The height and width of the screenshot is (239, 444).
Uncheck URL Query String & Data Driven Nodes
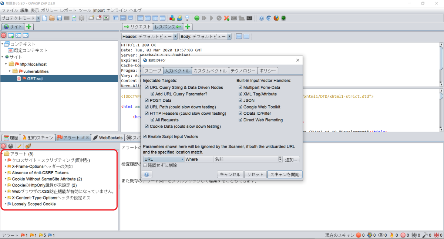[147, 88]
